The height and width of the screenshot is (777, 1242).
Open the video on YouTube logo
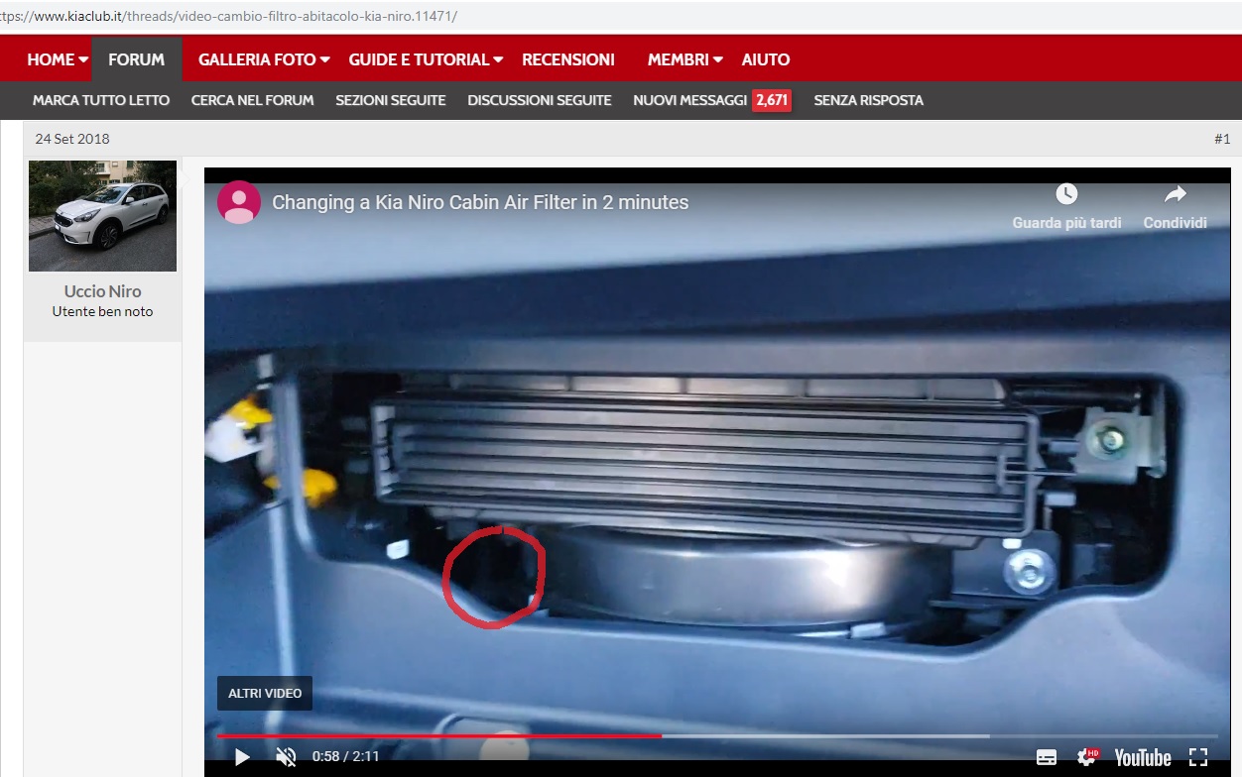click(1143, 757)
